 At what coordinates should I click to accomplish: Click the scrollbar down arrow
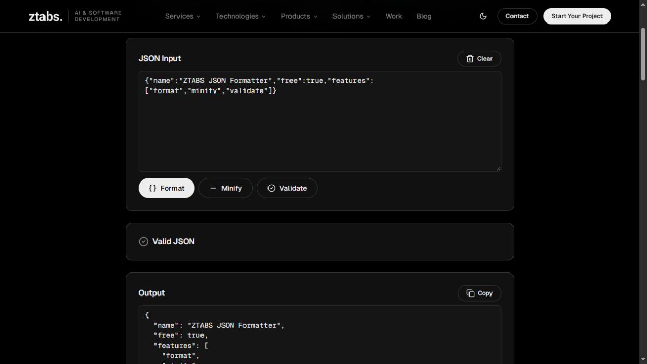[643, 359]
